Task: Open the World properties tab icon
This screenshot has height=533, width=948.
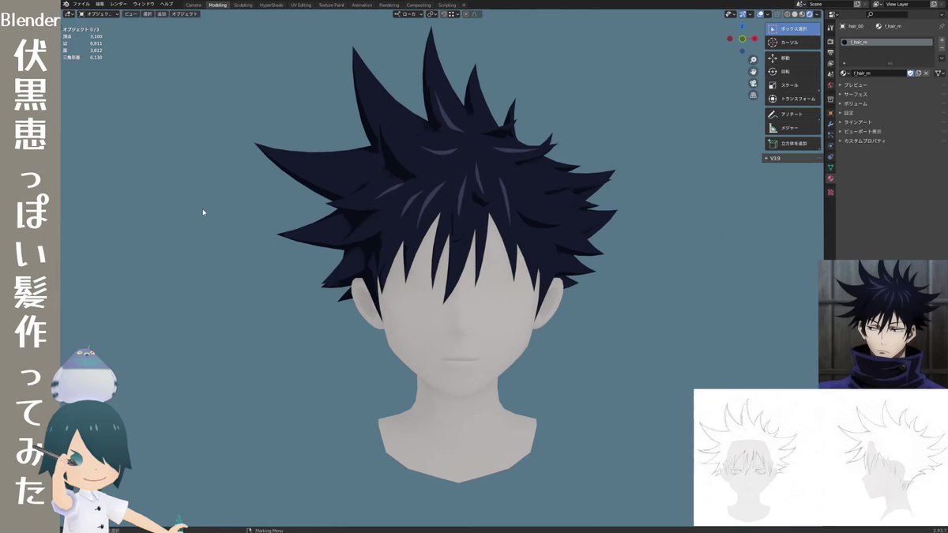Action: (830, 85)
